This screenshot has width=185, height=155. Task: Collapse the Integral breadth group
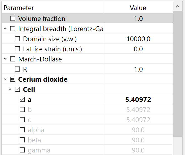coord(5,29)
